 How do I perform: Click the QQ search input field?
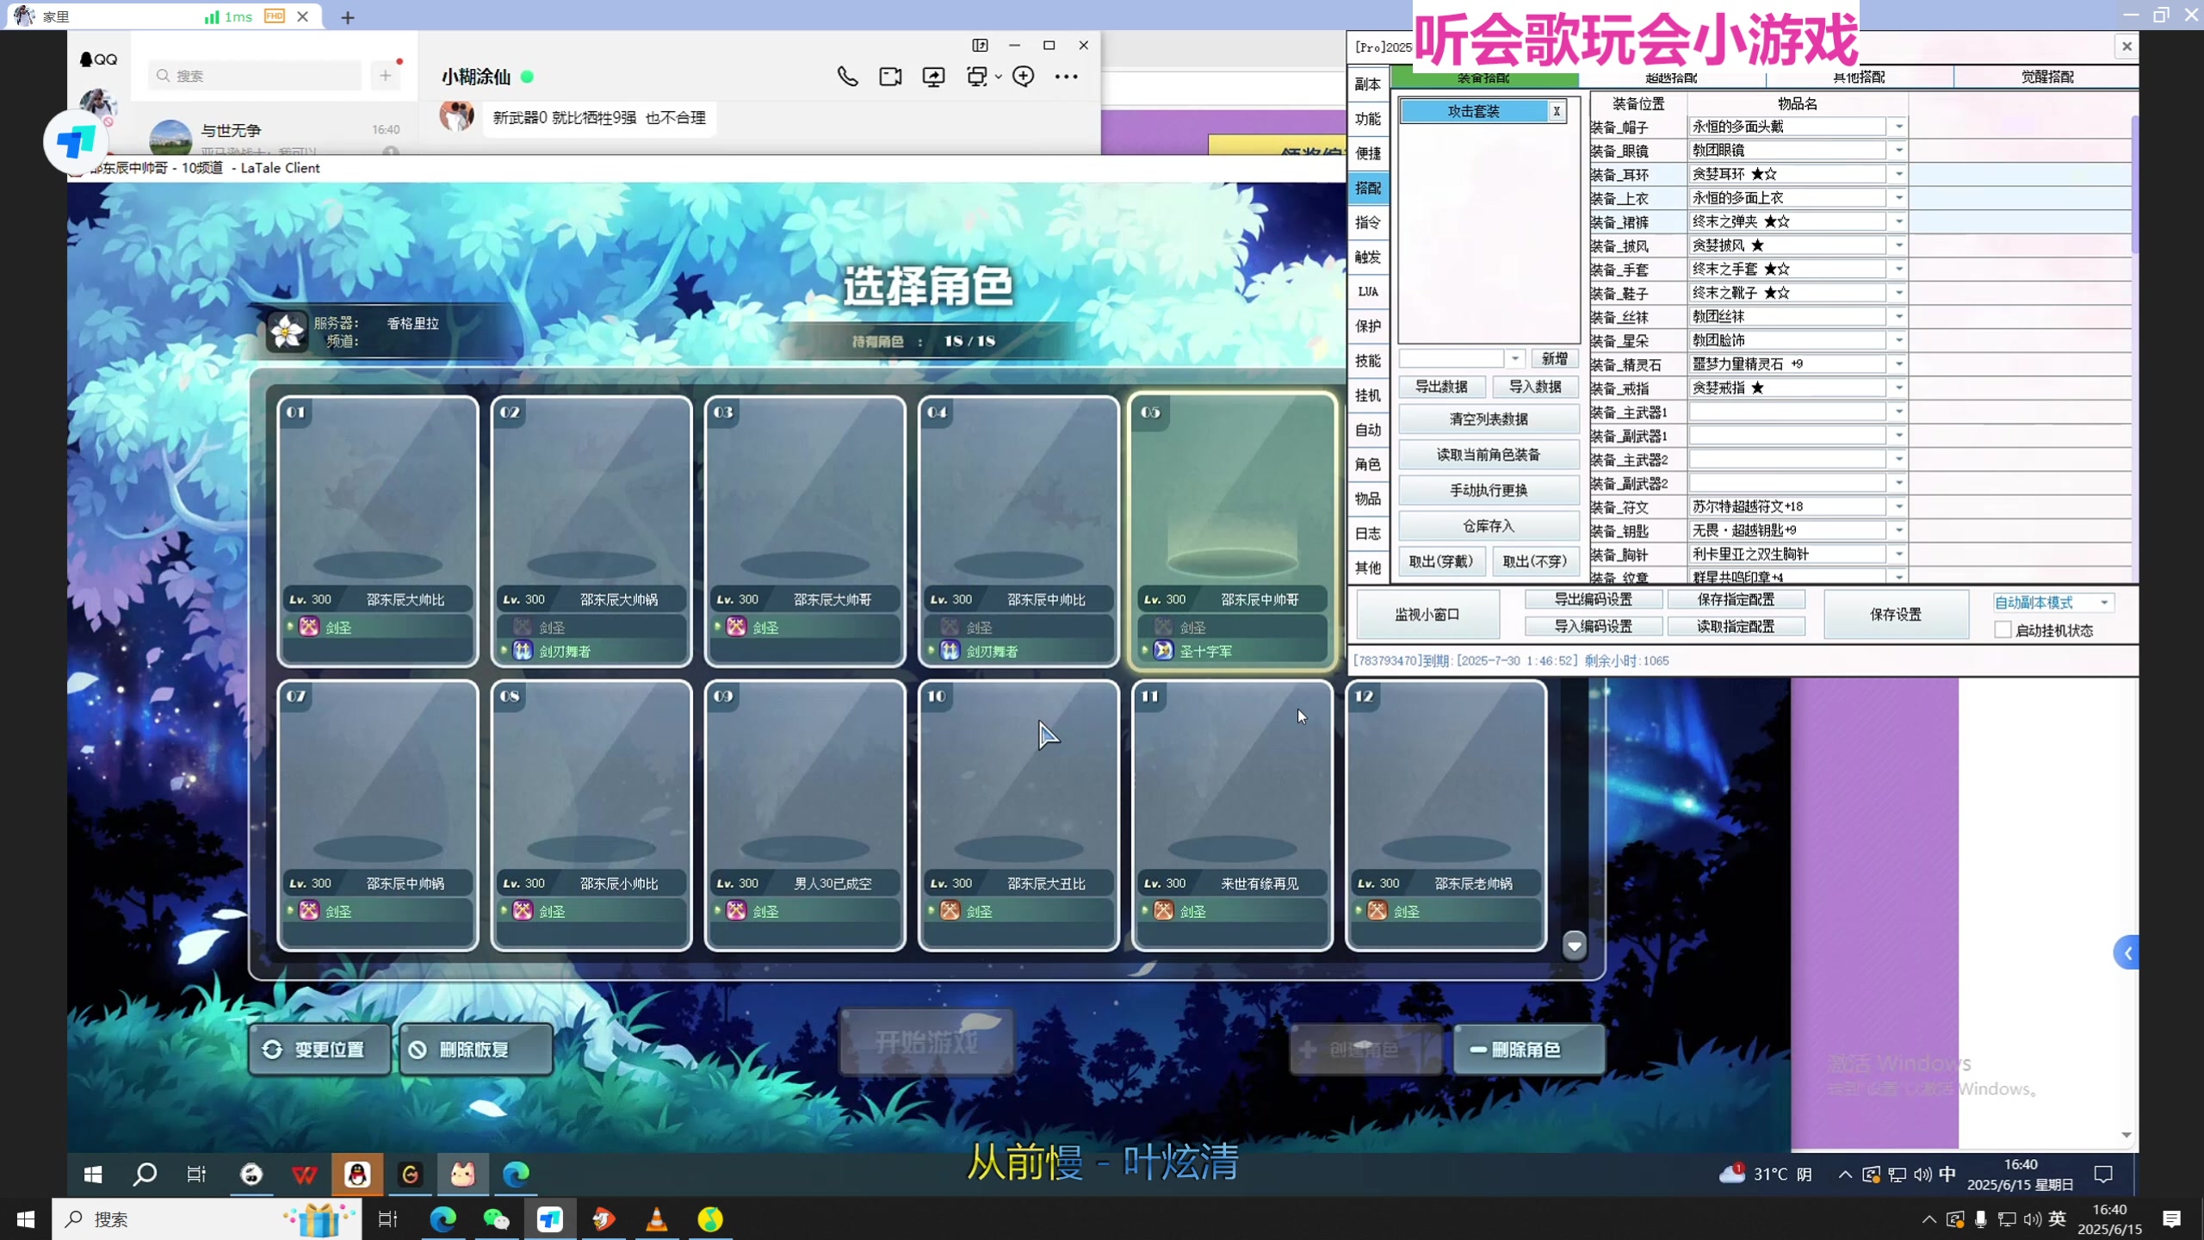255,76
